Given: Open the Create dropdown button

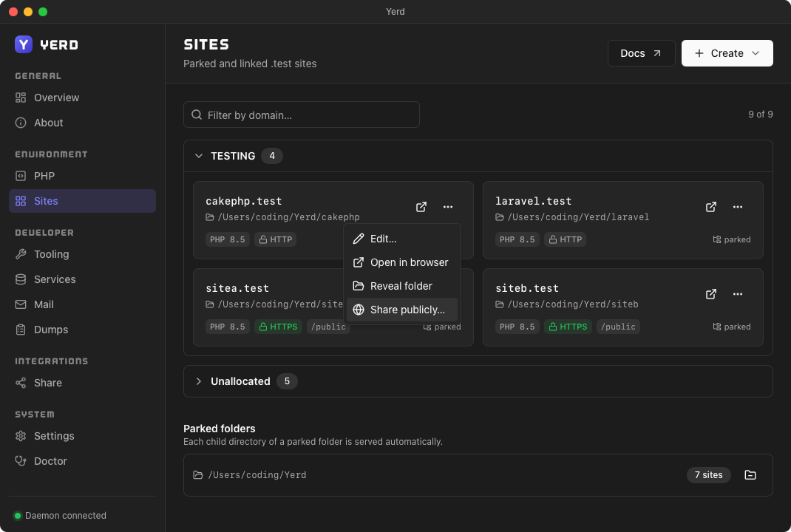Looking at the screenshot, I should tap(727, 53).
